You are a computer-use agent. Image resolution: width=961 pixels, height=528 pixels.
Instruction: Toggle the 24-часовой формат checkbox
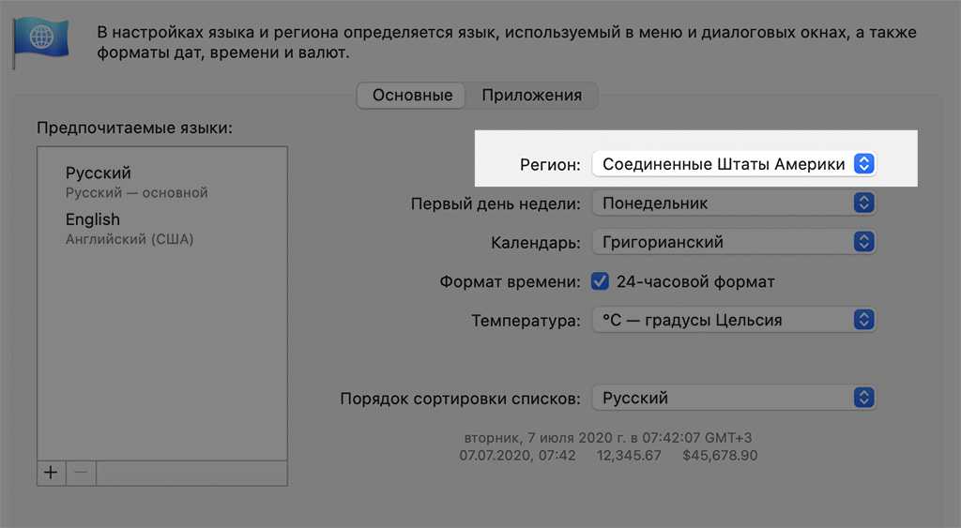601,281
